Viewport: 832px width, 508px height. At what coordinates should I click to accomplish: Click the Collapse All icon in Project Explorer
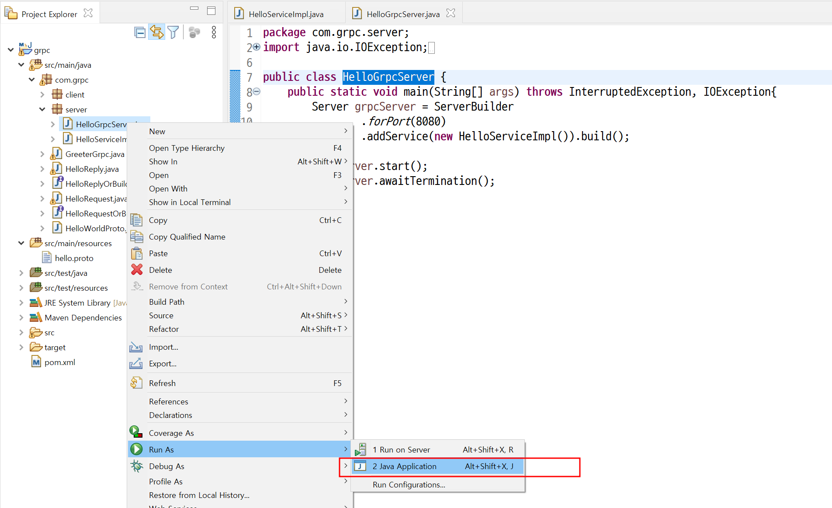[140, 32]
